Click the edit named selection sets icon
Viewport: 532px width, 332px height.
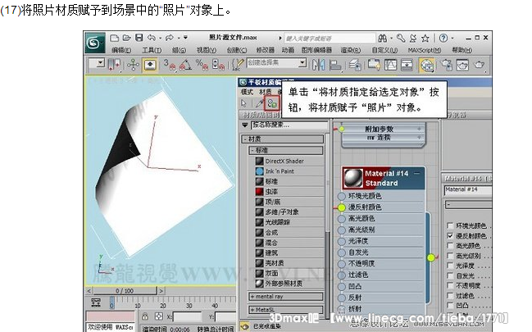[238, 65]
